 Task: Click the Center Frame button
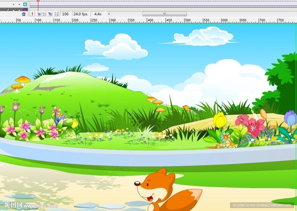coord(32,14)
